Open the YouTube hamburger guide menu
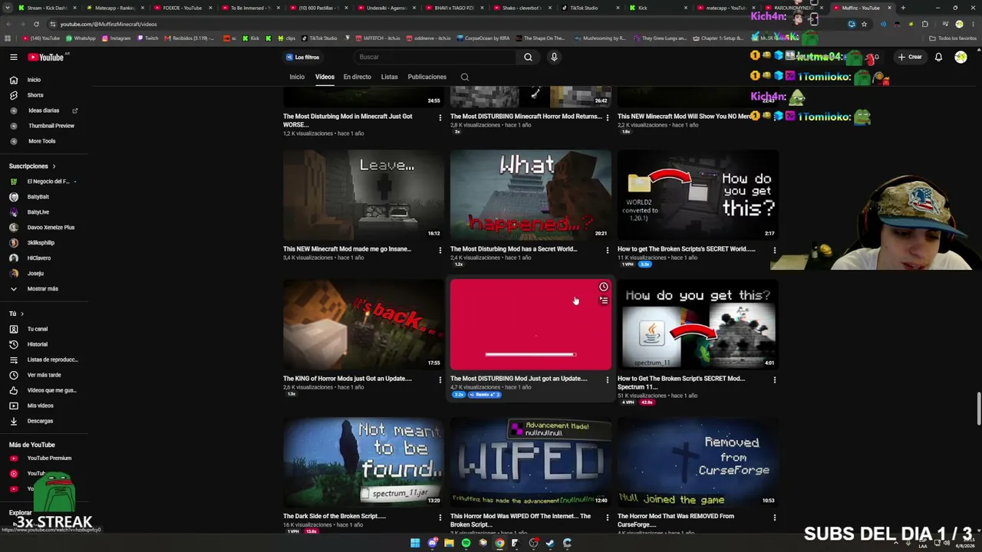The width and height of the screenshot is (982, 552). click(x=14, y=57)
